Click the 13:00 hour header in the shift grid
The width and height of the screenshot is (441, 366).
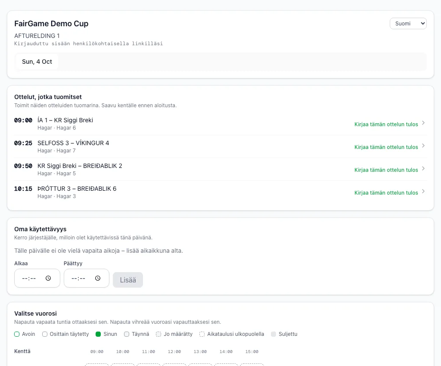click(x=200, y=352)
